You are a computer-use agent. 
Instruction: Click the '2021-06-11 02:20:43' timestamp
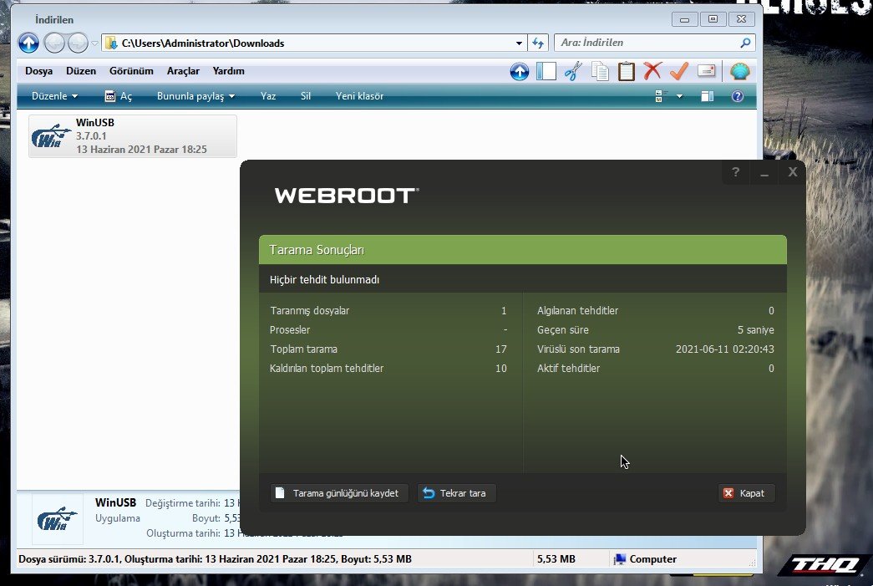tap(724, 349)
